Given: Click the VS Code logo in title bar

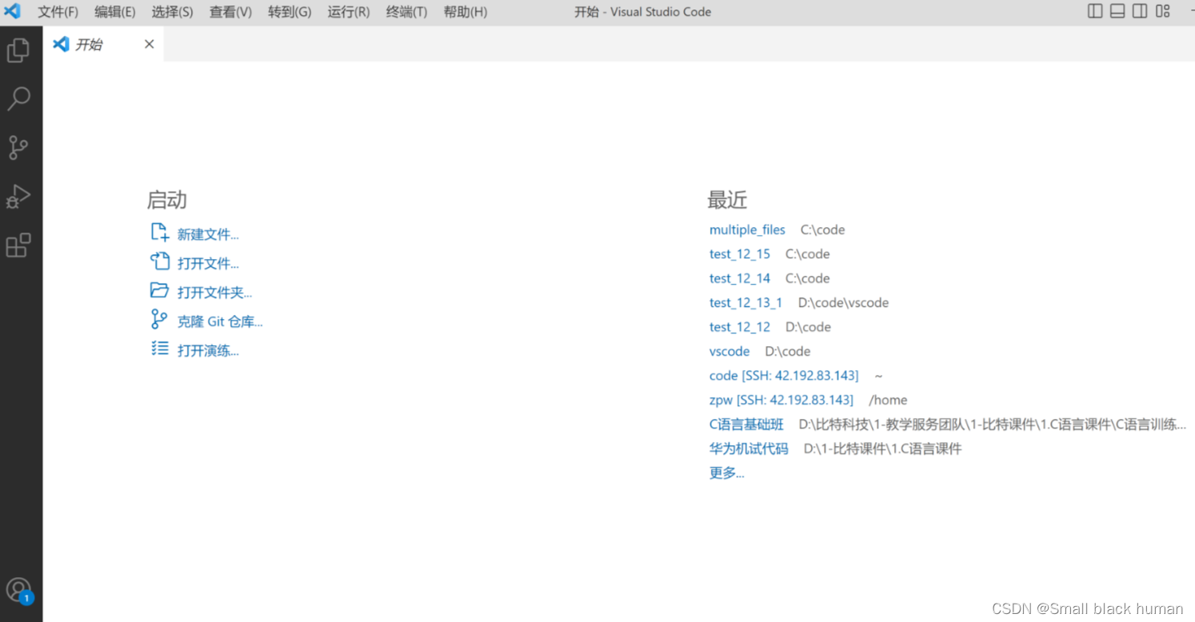Looking at the screenshot, I should 12,11.
